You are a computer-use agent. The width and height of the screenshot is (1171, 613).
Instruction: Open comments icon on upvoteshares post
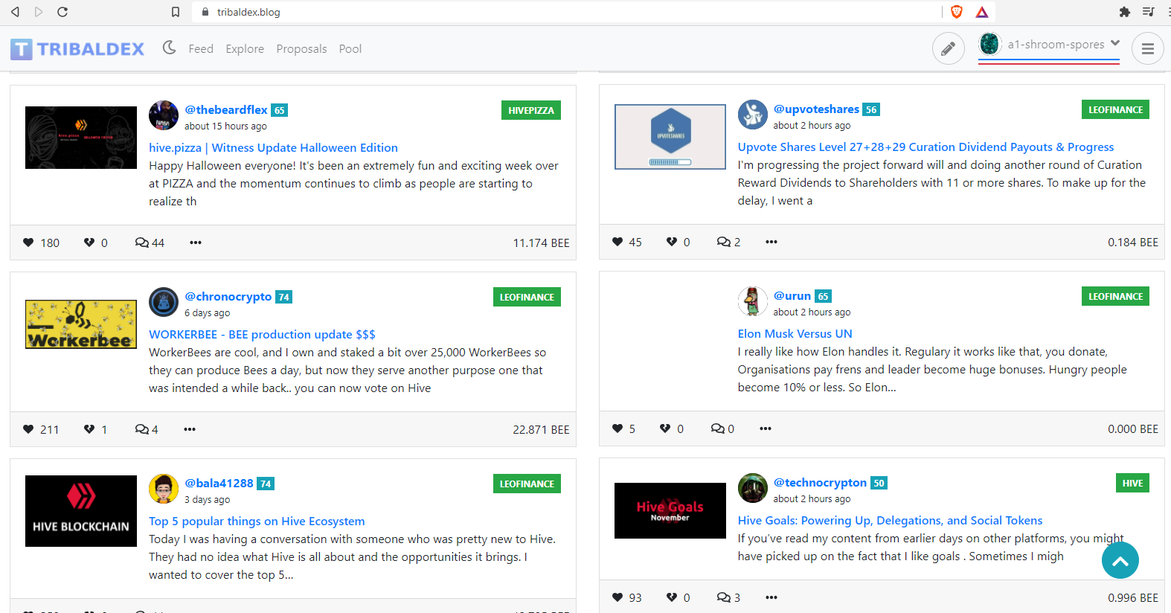pos(723,242)
